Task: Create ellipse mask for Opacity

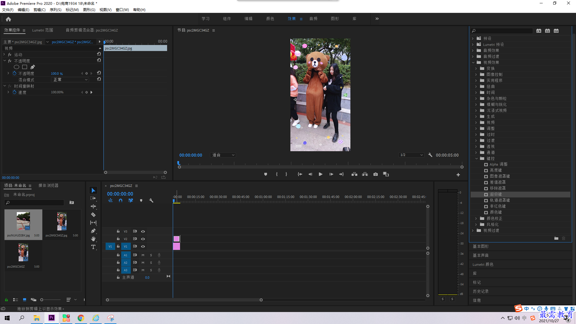Action: coord(16,67)
